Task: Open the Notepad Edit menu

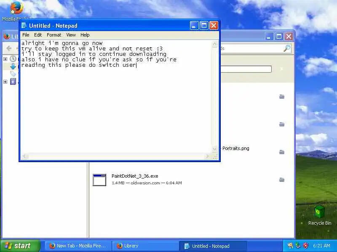Action: 38,35
